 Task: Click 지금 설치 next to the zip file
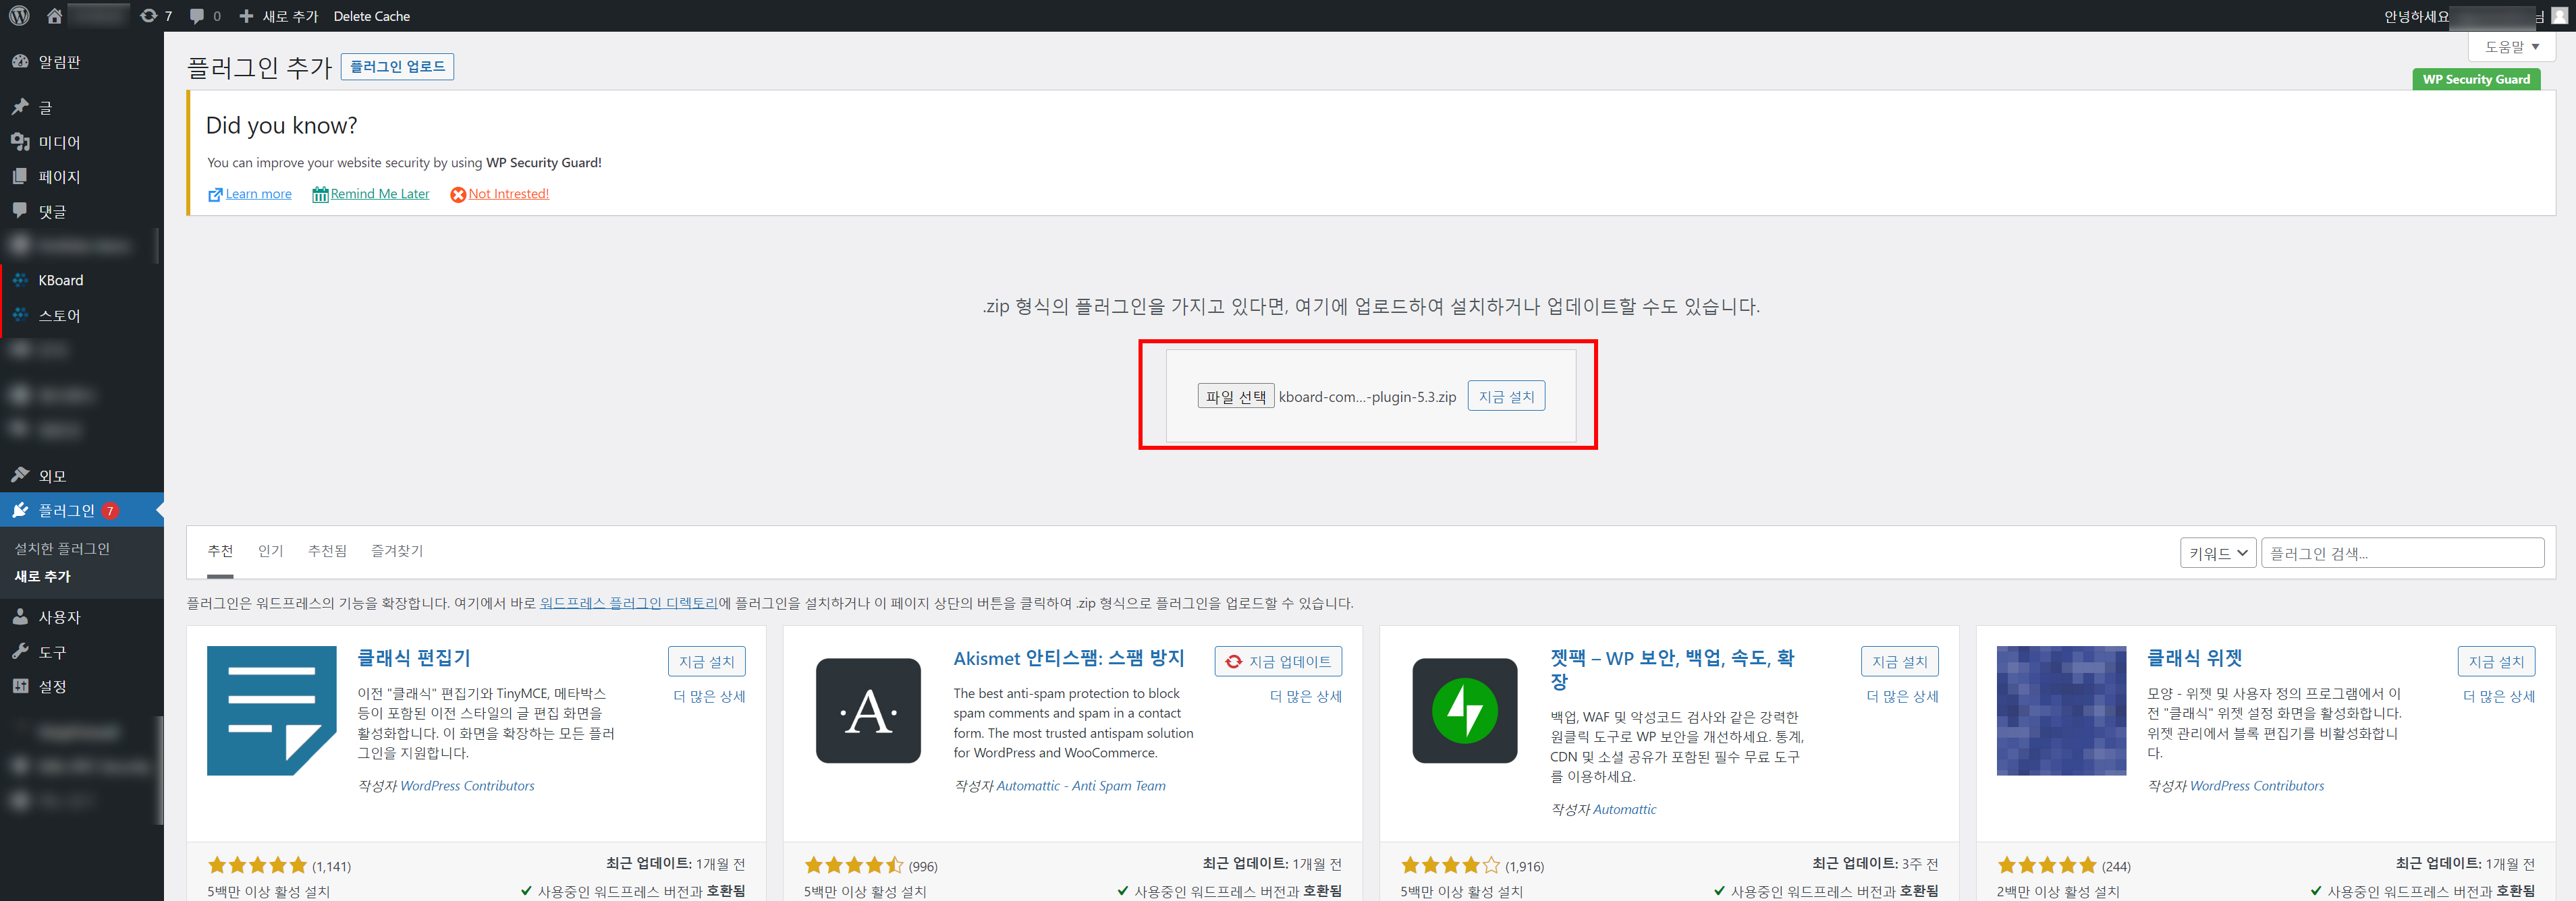click(x=1505, y=397)
